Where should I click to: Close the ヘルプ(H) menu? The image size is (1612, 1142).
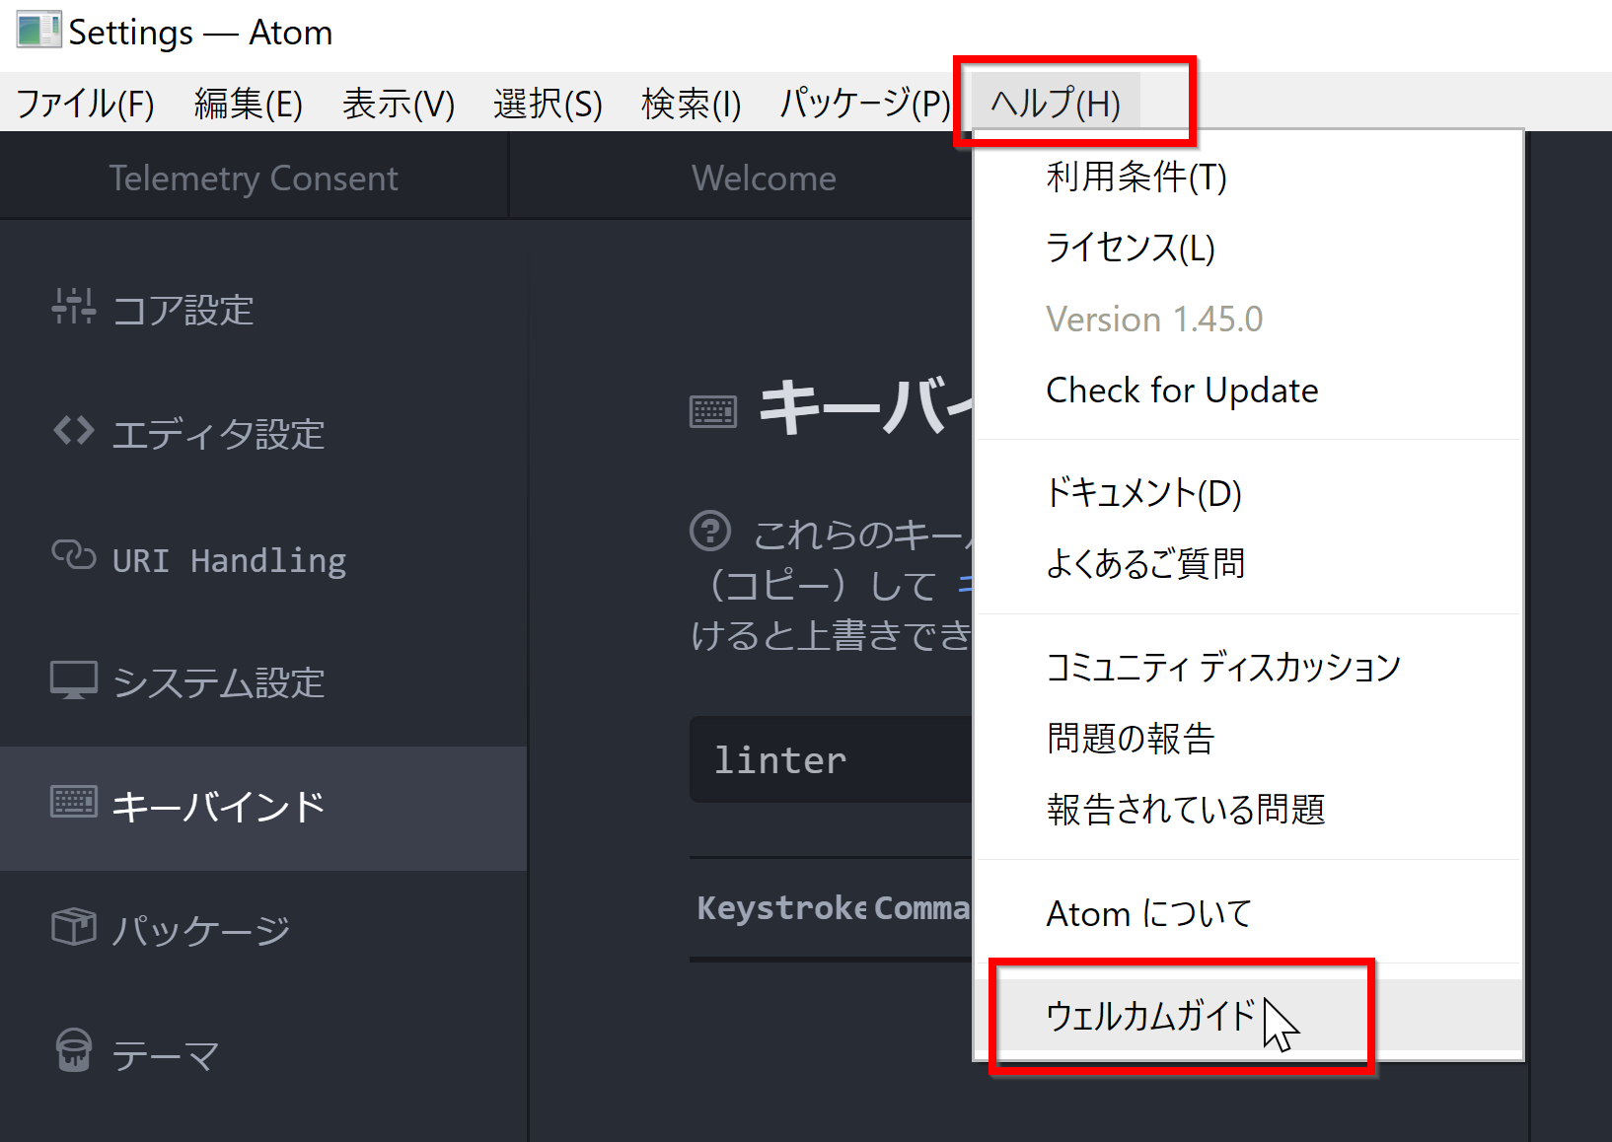pyautogui.click(x=1056, y=103)
